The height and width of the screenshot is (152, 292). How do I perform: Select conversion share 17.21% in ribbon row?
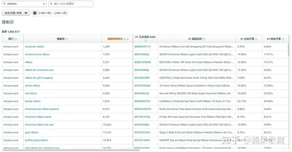(x=268, y=62)
